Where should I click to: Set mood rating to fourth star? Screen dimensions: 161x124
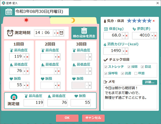tap(144, 21)
